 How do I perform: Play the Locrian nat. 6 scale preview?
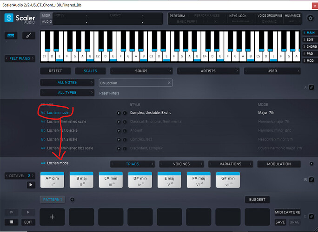119,130
